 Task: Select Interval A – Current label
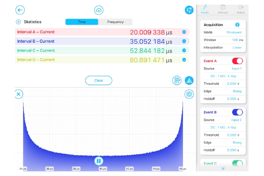point(36,32)
